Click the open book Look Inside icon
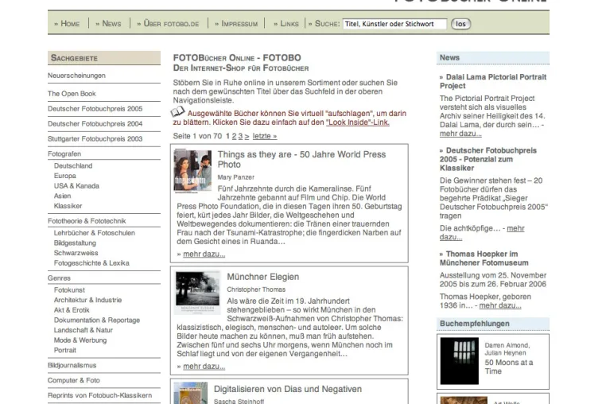 coord(178,111)
